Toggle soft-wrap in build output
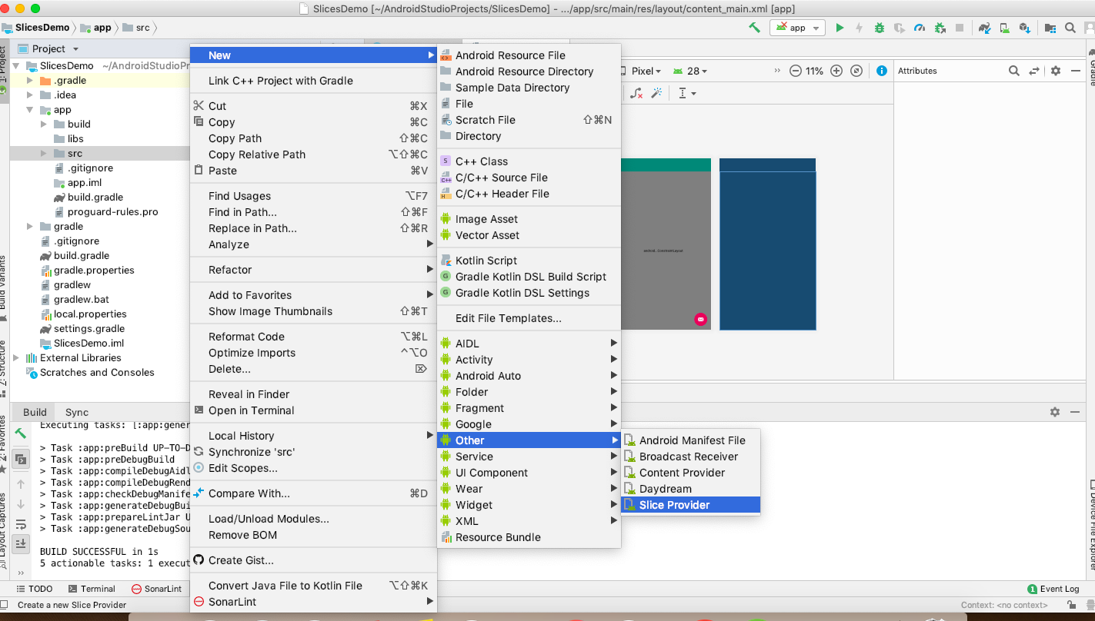This screenshot has height=621, width=1095. (21, 524)
